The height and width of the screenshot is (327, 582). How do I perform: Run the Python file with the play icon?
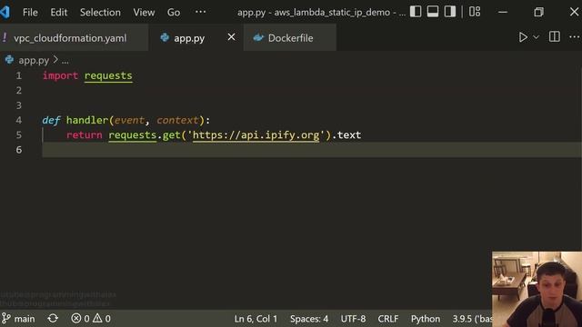coord(523,37)
